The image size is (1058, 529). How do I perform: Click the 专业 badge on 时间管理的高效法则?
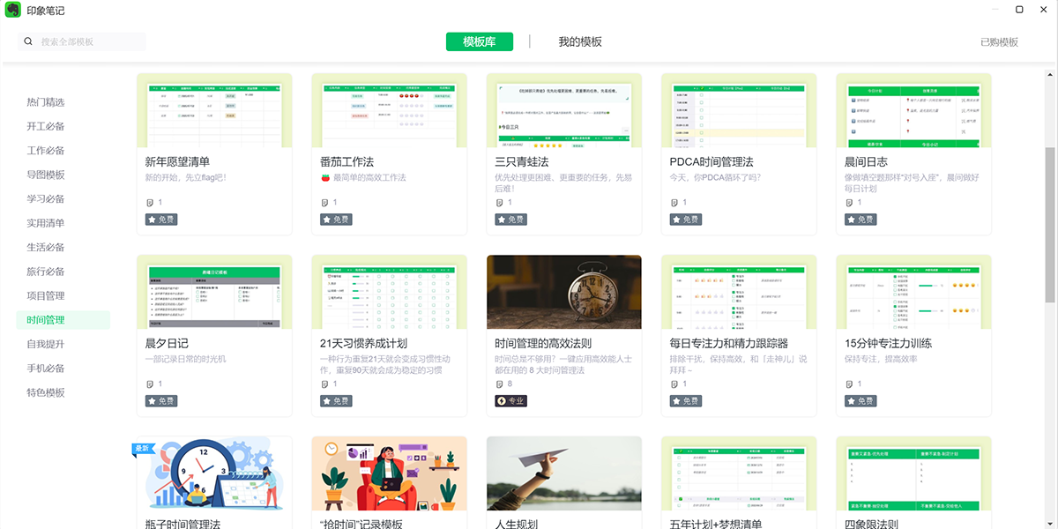tap(511, 401)
